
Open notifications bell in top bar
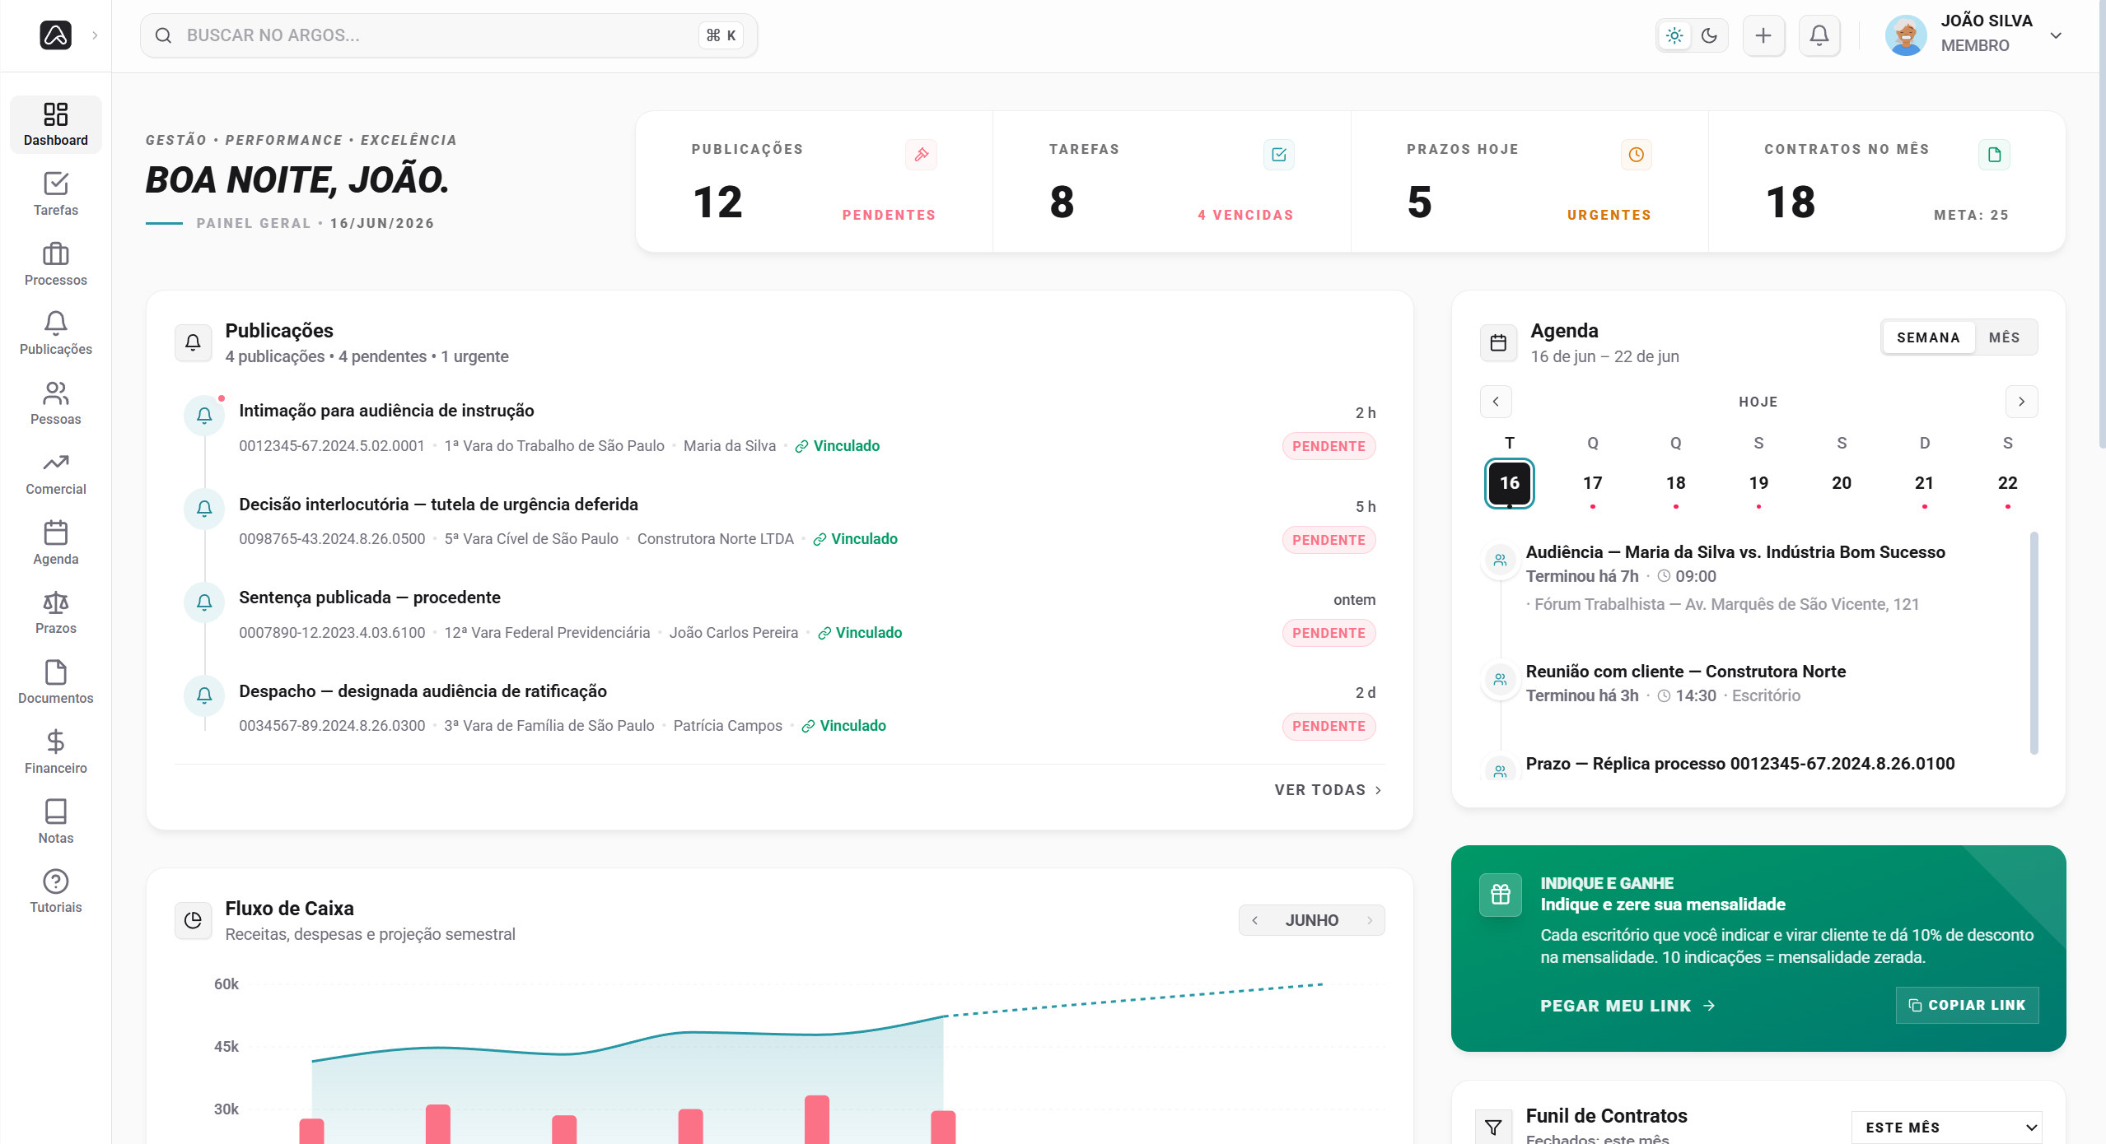(x=1819, y=35)
